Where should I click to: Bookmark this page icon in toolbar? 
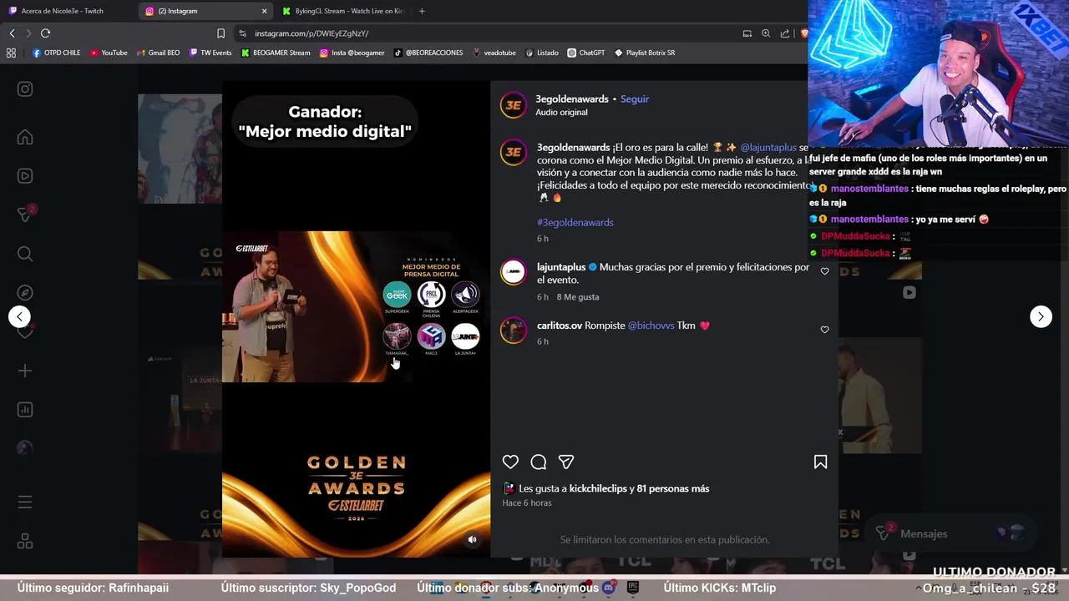(220, 33)
